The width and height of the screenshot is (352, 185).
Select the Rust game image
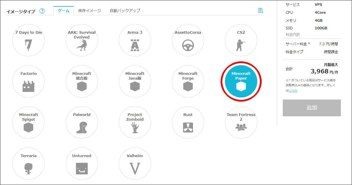click(188, 122)
